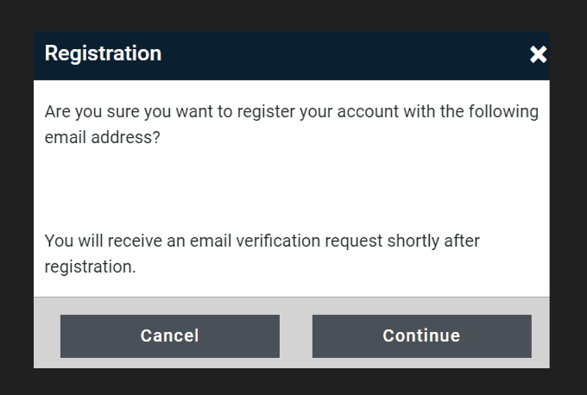Click the gray footer left of Cancel

(x=47, y=335)
